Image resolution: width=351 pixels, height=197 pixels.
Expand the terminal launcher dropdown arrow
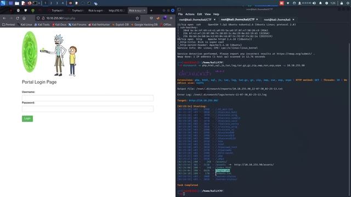click(x=39, y=3)
